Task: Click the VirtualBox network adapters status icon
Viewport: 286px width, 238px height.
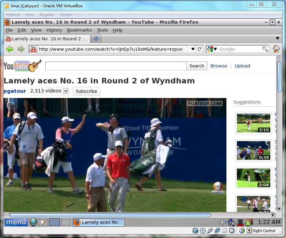Action: (x=217, y=231)
